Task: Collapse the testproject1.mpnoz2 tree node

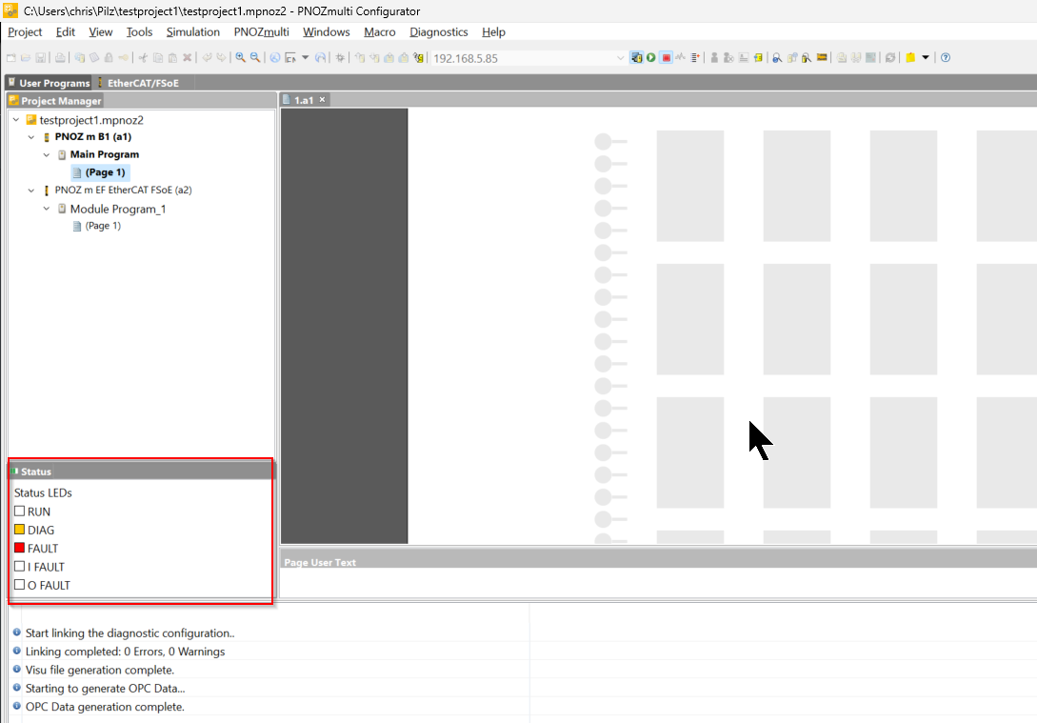Action: [16, 120]
